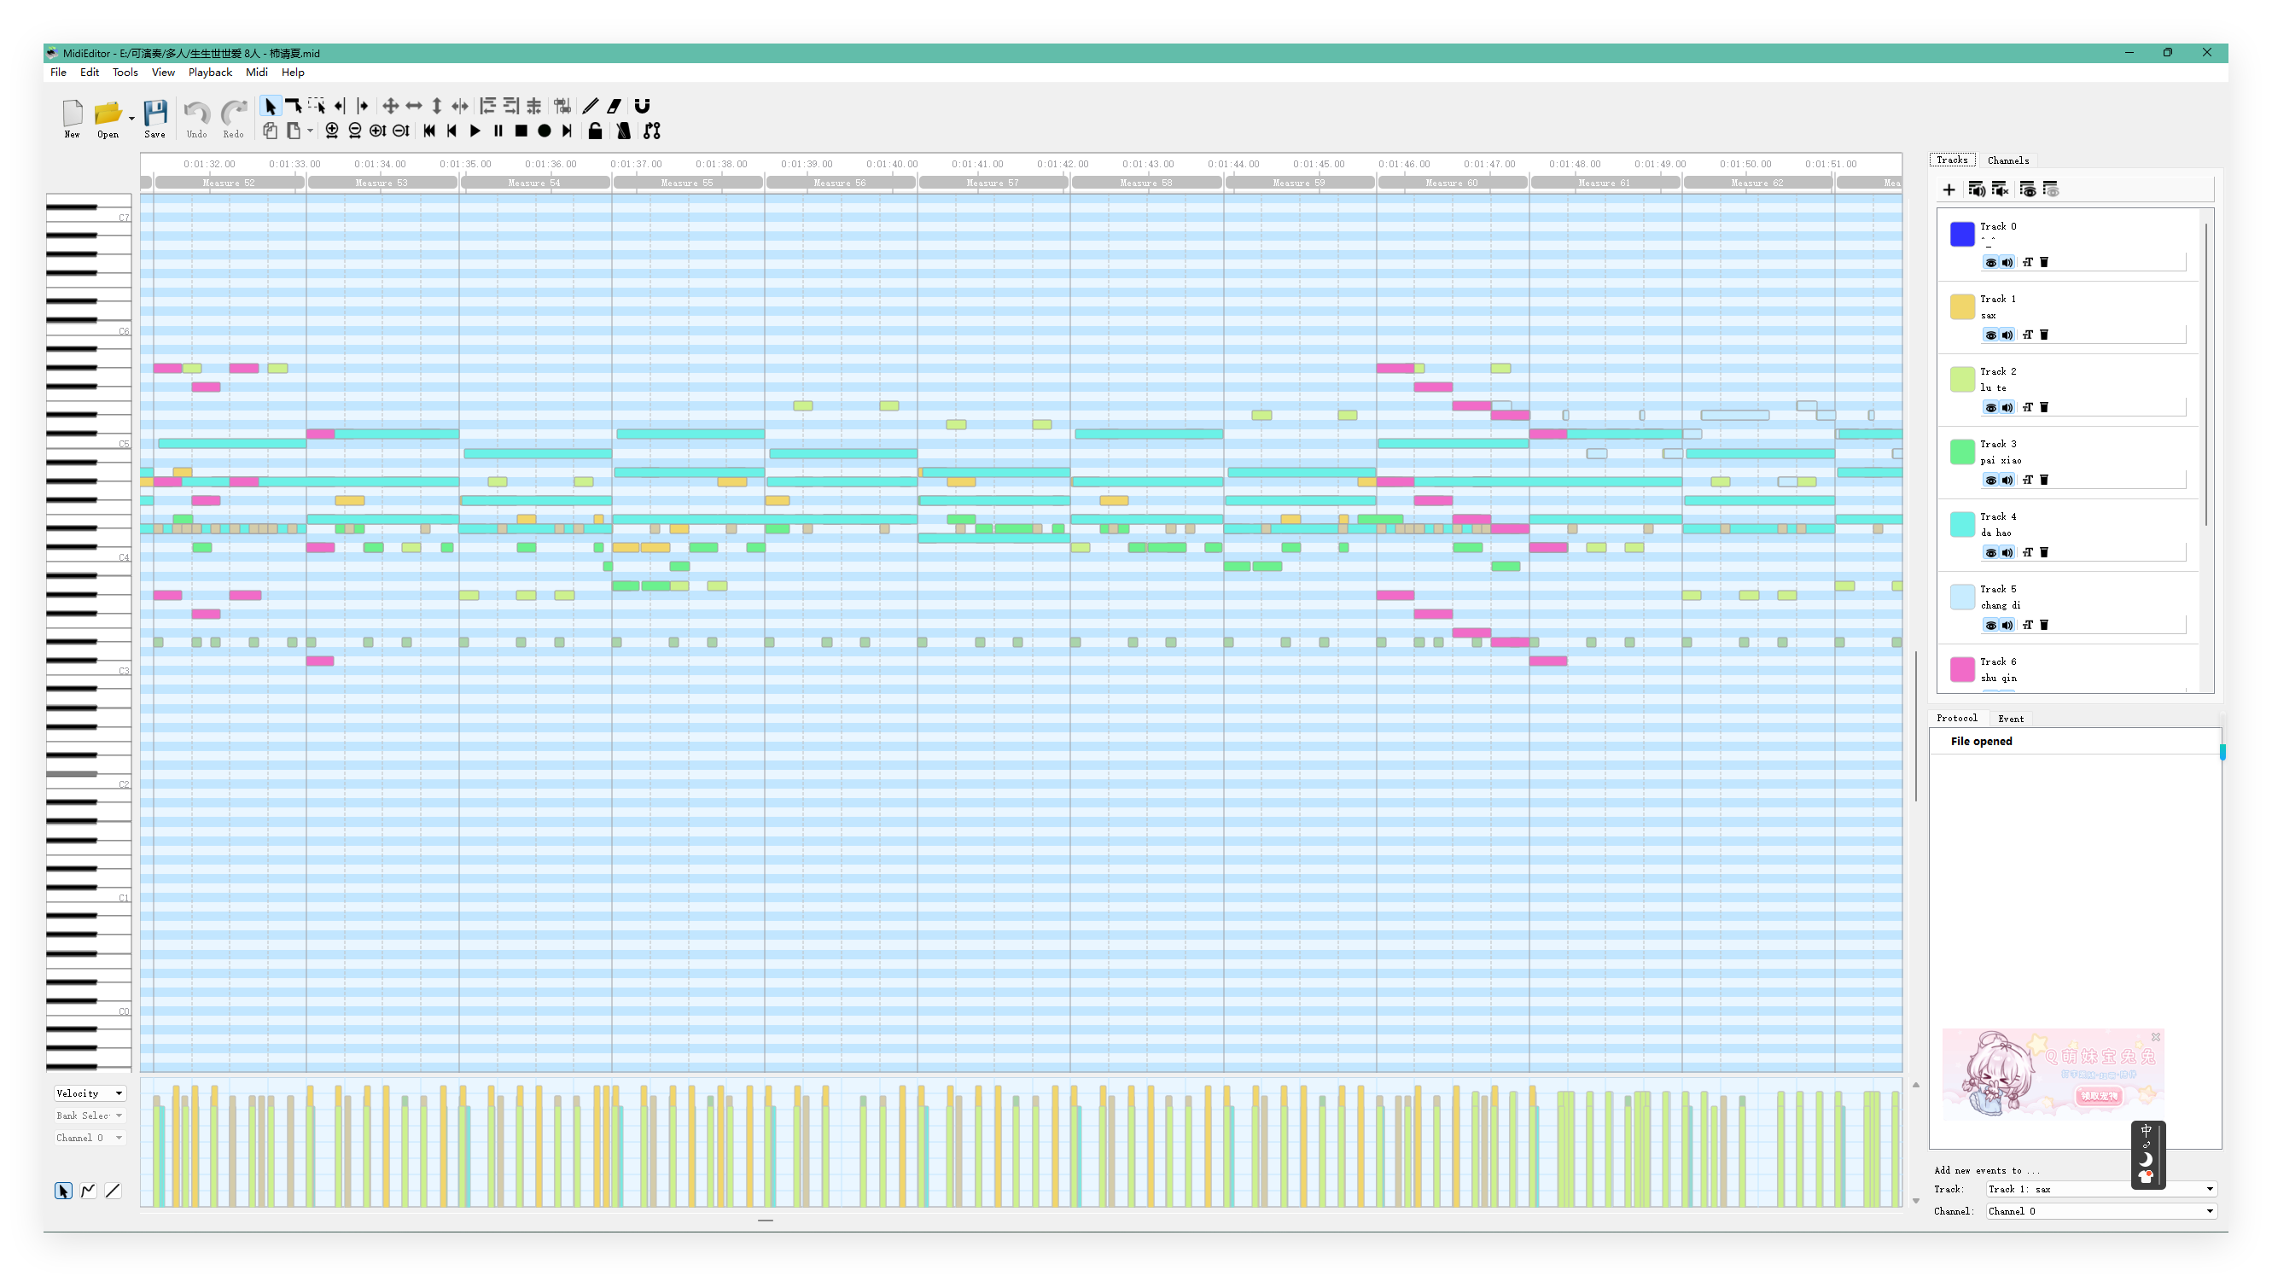Screen dimensions: 2272x1276
Task: Mute Track 3 pai xiao speaker icon
Action: click(2007, 480)
